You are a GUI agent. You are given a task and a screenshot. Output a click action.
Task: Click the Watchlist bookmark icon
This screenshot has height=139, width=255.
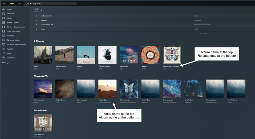click(x=3, y=14)
